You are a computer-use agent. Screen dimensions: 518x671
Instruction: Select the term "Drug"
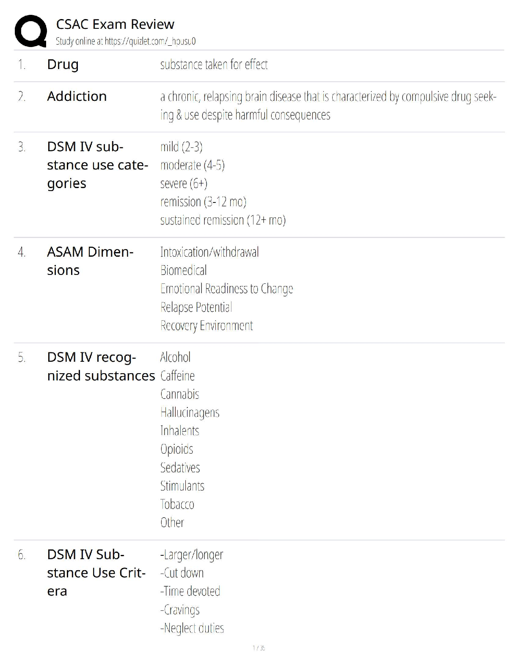[63, 64]
